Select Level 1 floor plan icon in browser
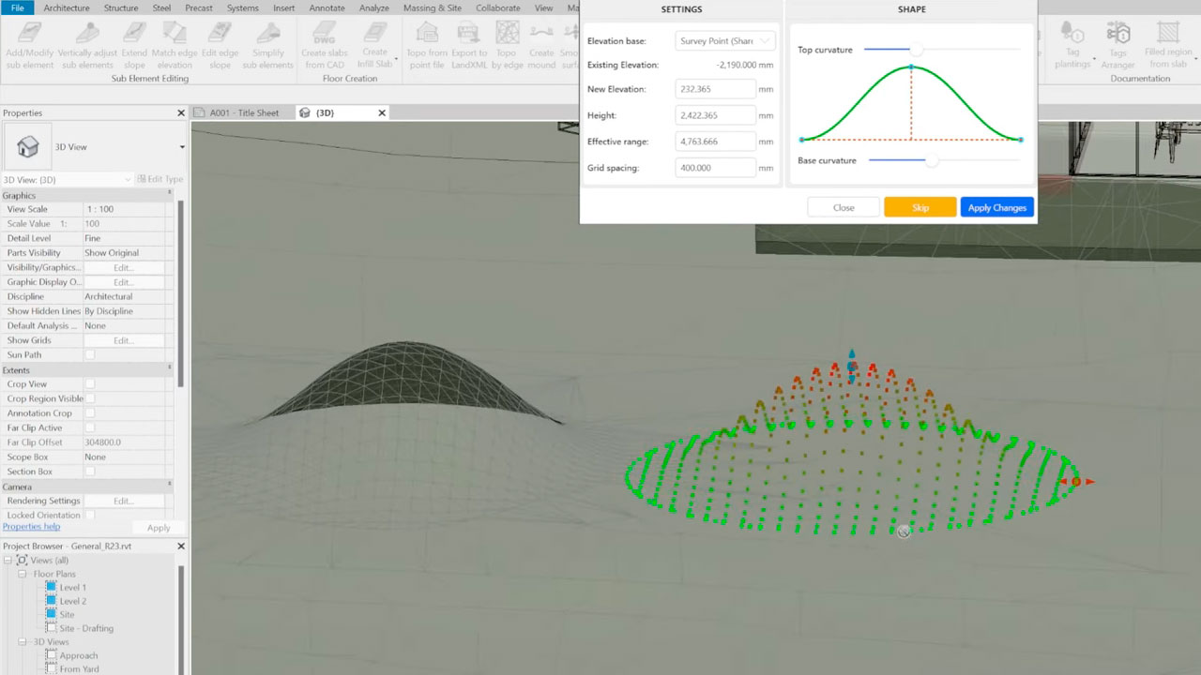The image size is (1201, 675). click(52, 587)
